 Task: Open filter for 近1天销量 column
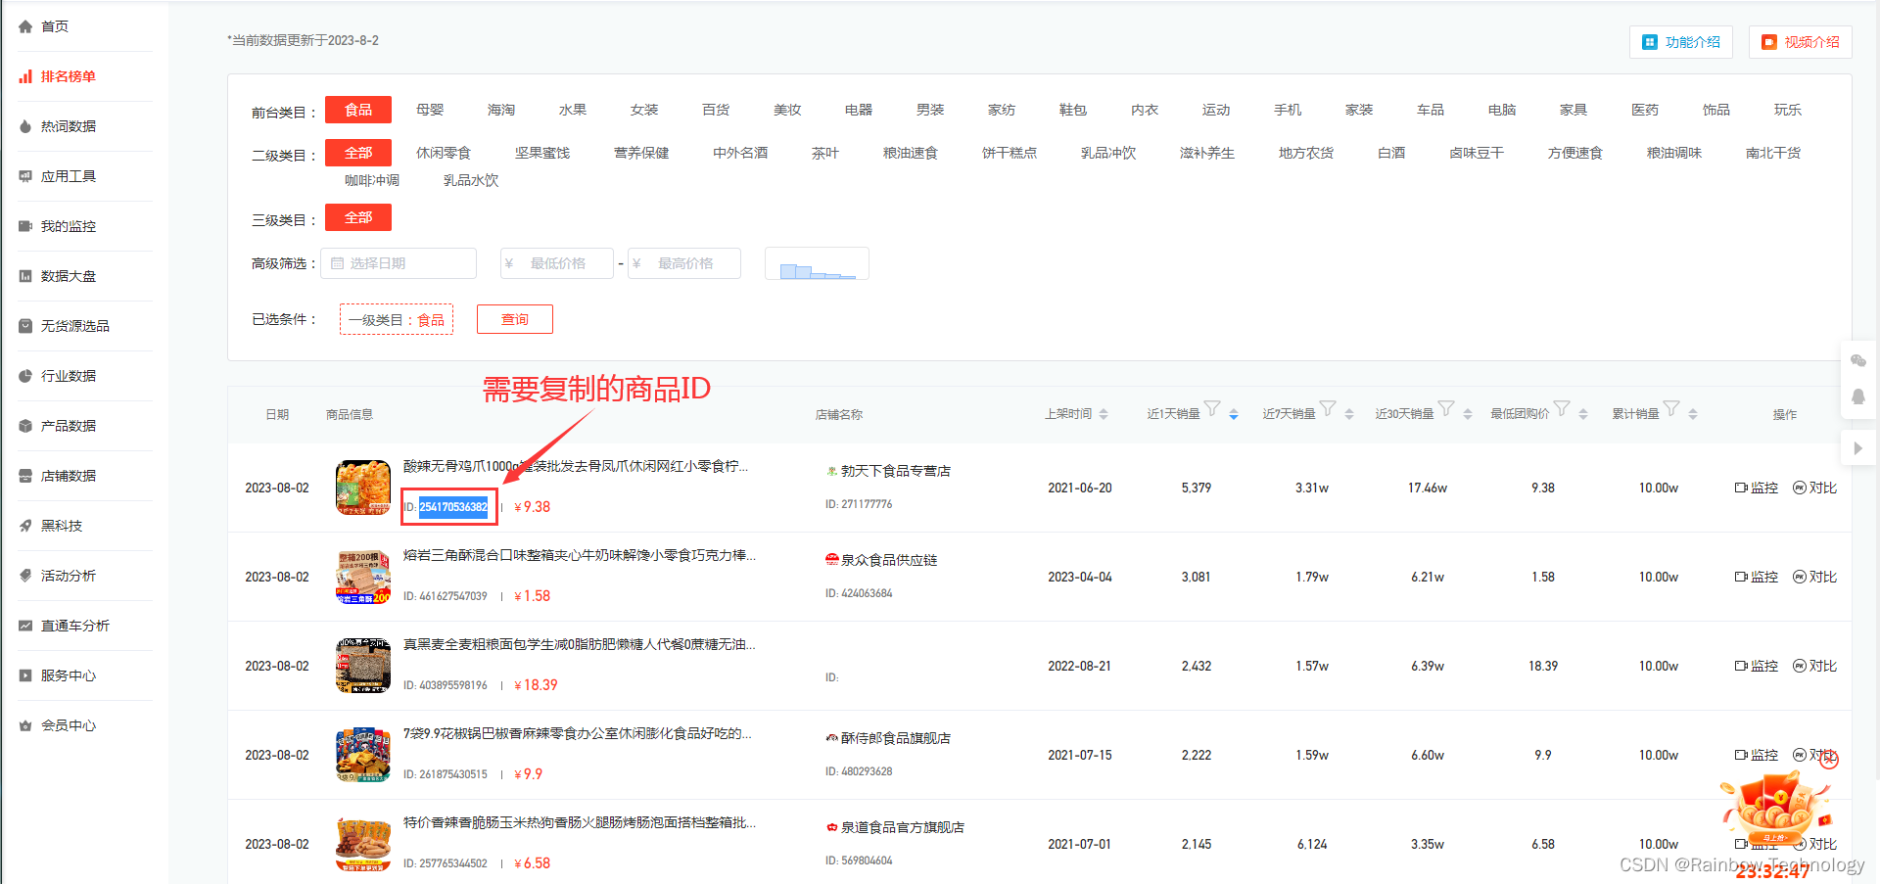click(x=1212, y=409)
